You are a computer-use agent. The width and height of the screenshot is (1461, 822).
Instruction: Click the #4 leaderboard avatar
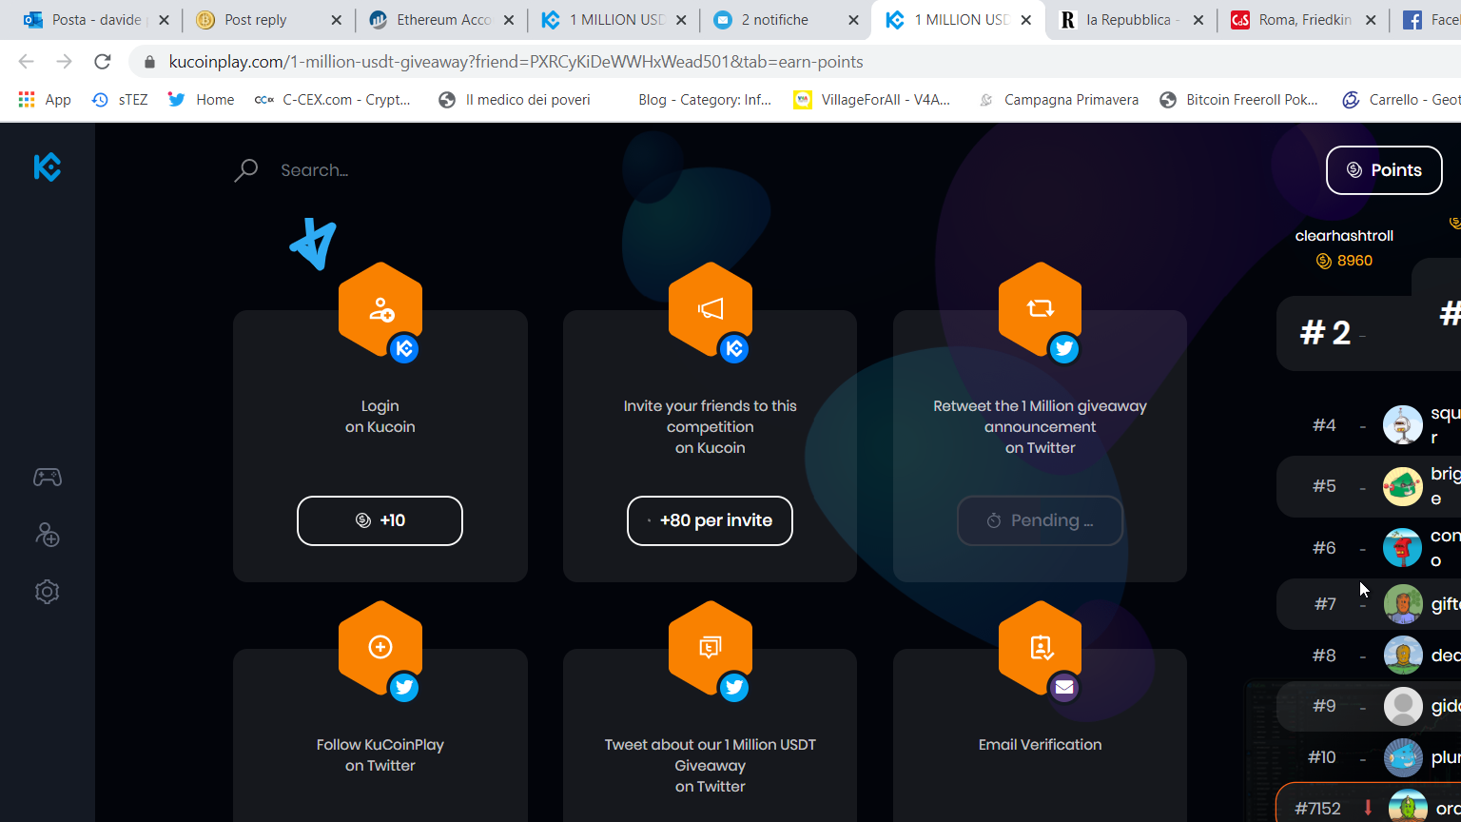pos(1403,425)
